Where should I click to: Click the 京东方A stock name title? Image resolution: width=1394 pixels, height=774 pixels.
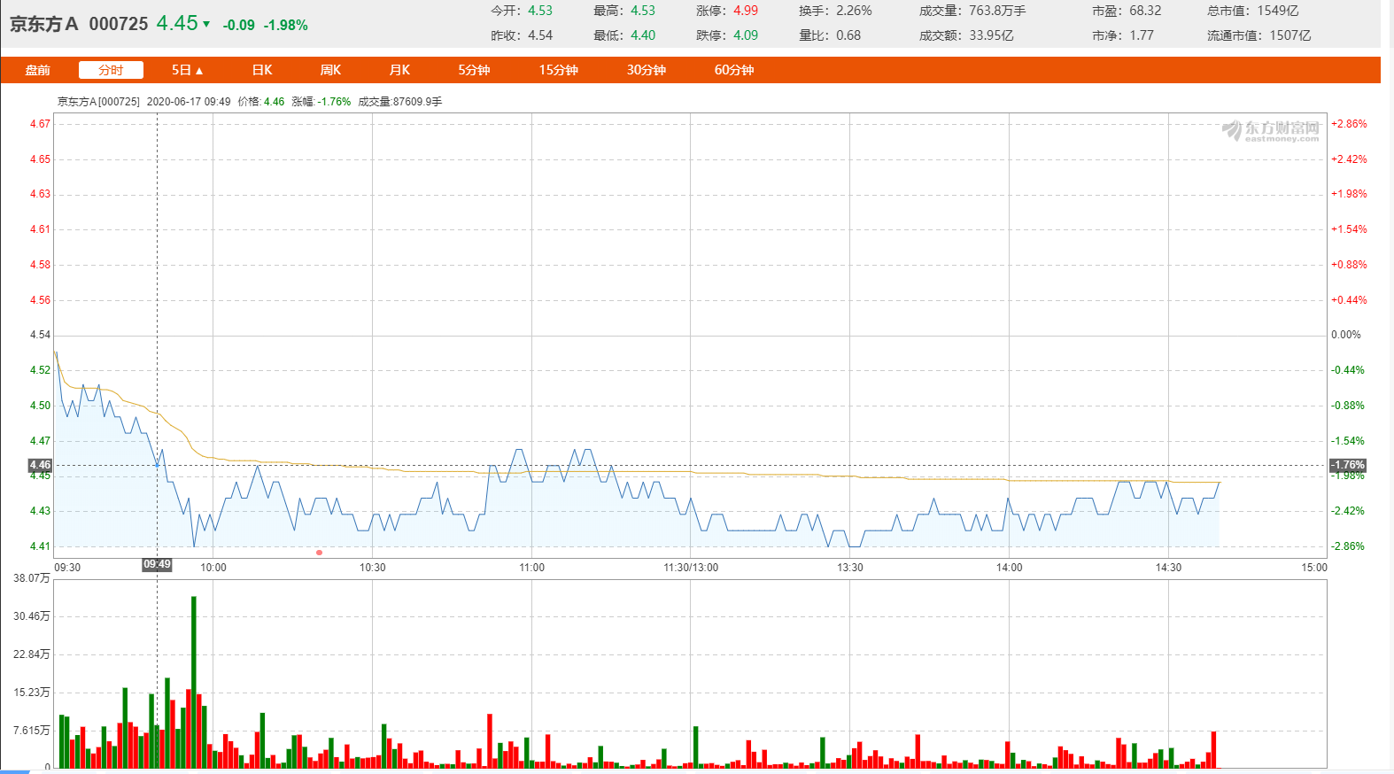coord(43,24)
